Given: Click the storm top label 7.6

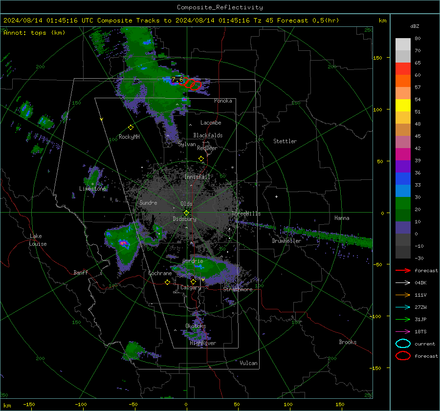Looking at the screenshot, I should click(177, 80).
